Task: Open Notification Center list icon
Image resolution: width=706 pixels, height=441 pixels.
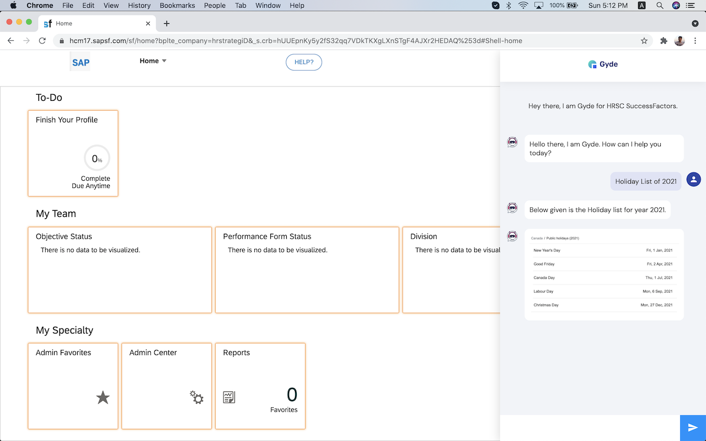Action: click(691, 6)
